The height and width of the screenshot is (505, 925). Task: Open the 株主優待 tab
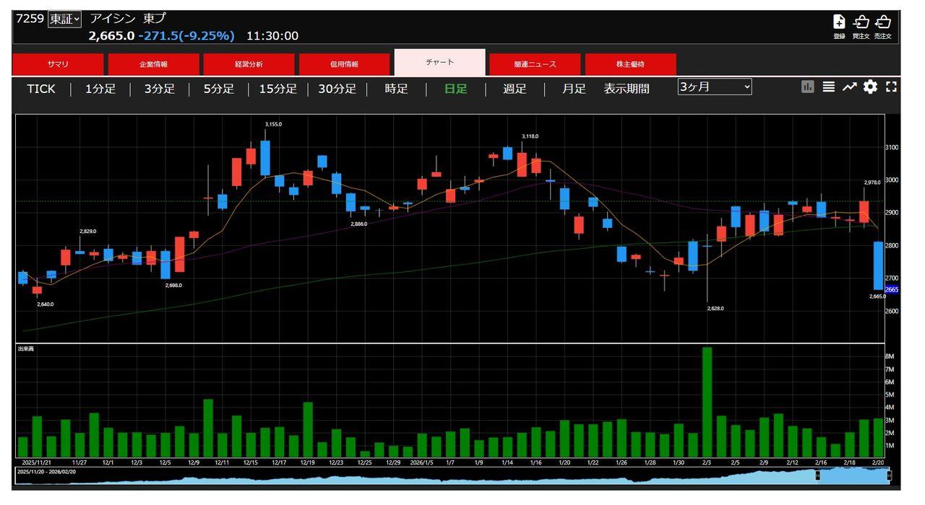coord(630,64)
